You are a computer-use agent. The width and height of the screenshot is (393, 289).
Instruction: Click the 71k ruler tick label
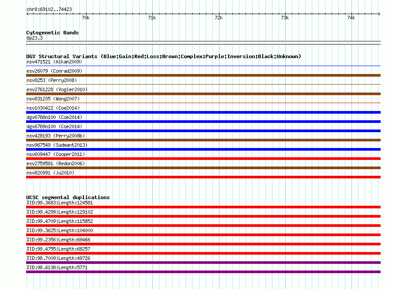click(x=152, y=18)
